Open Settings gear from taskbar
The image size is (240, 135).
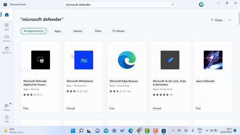[114, 131]
